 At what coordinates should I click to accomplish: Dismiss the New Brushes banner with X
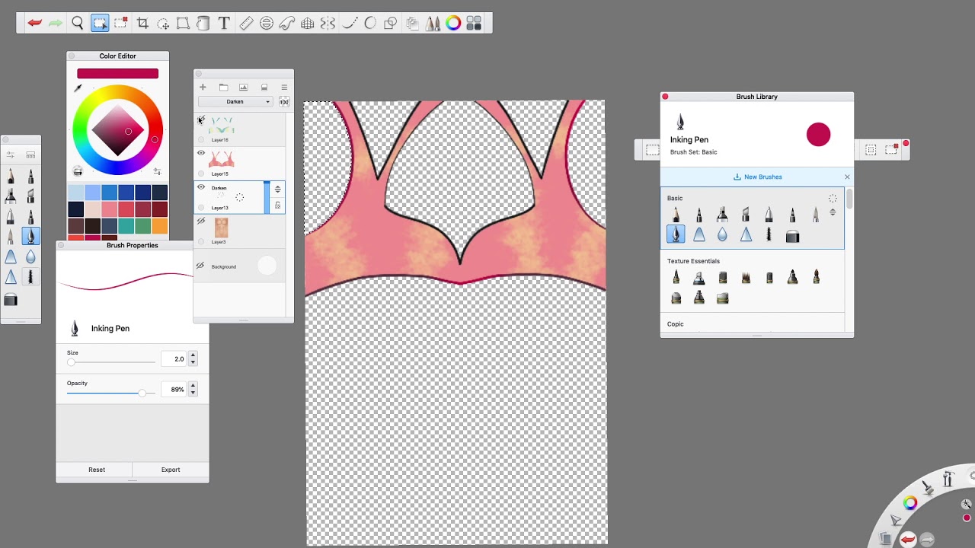pos(847,177)
